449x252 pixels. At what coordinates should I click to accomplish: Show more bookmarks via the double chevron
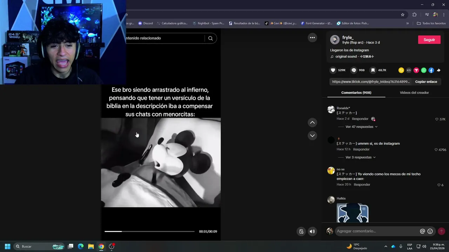pyautogui.click(x=408, y=23)
